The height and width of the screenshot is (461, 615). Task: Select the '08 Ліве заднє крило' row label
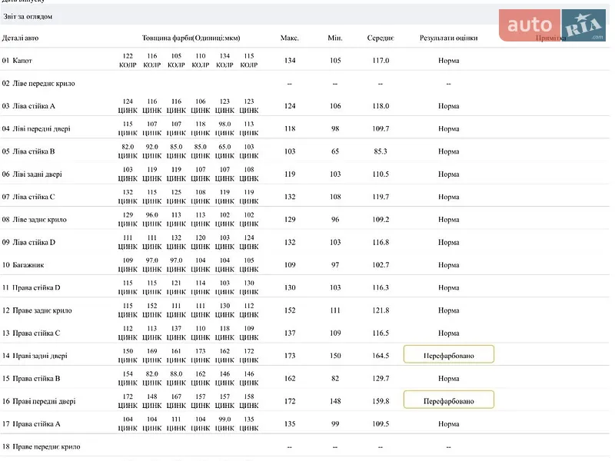pos(35,220)
